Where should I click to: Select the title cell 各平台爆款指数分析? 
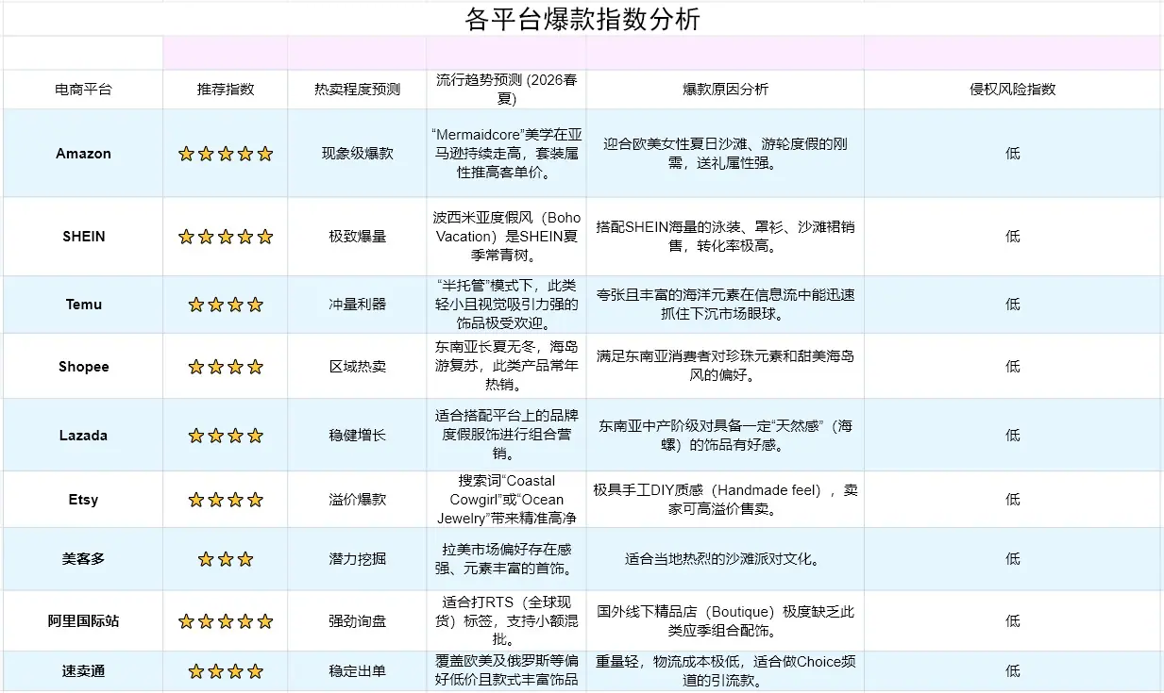tap(582, 19)
